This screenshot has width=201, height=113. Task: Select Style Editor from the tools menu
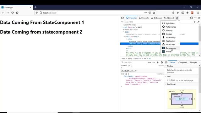(x=170, y=23)
